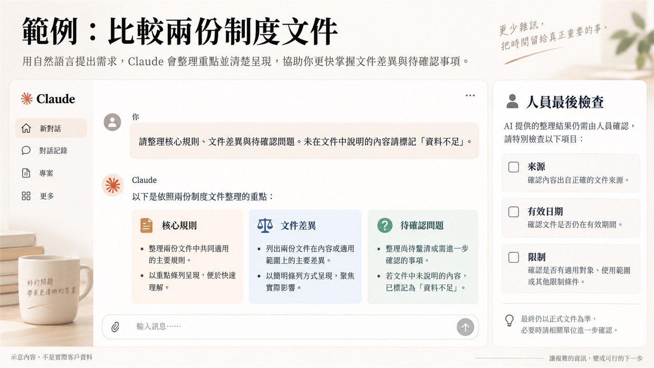The width and height of the screenshot is (654, 368).
Task: Click the document icon beside 專案
Action: 26,173
